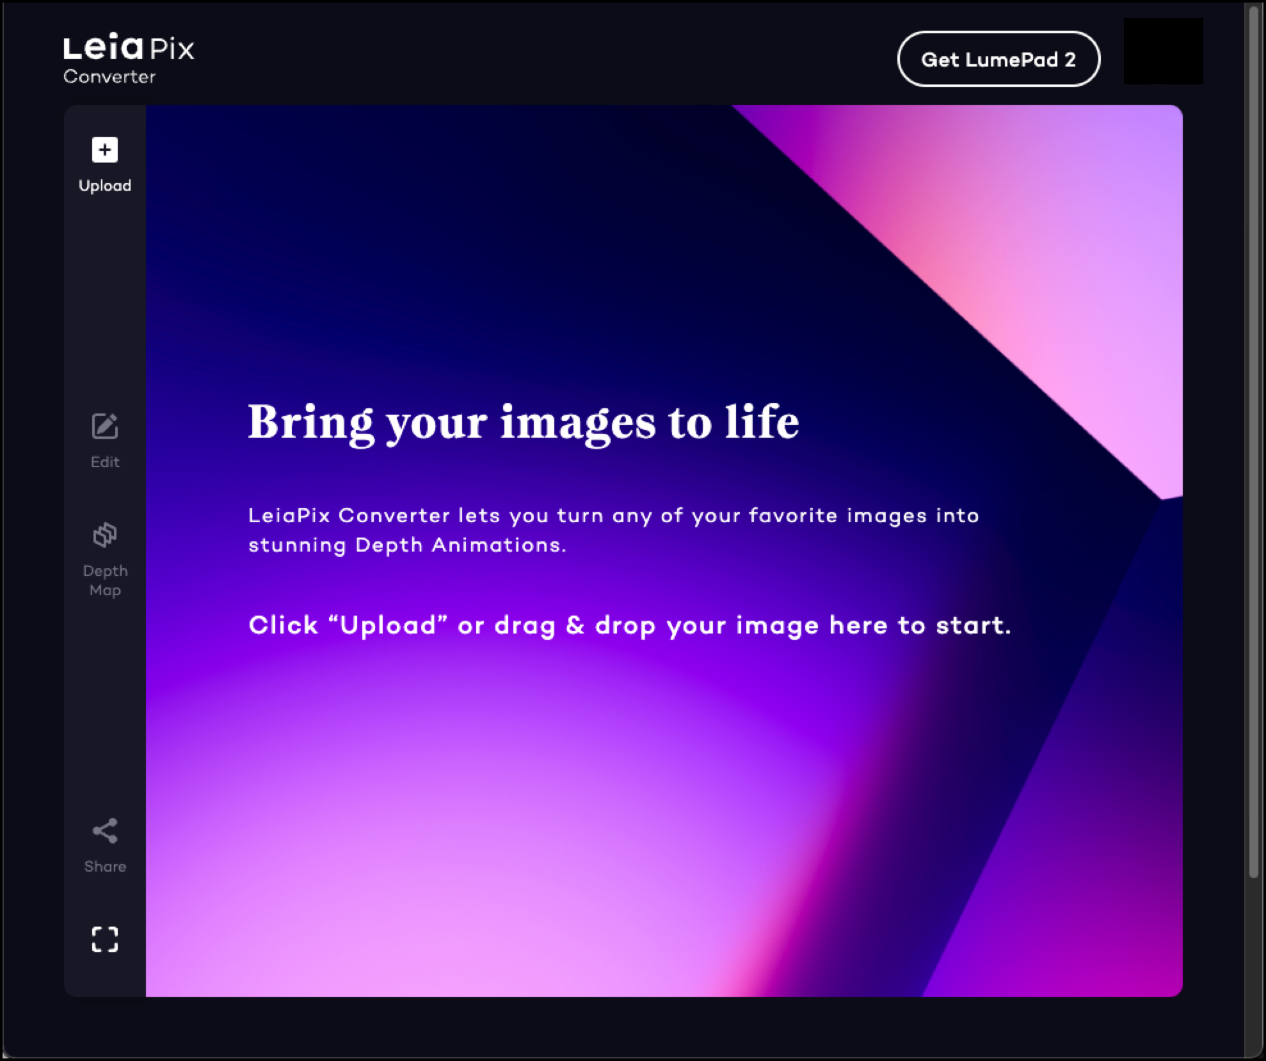
Task: Click the Share nodes icon
Action: point(105,831)
